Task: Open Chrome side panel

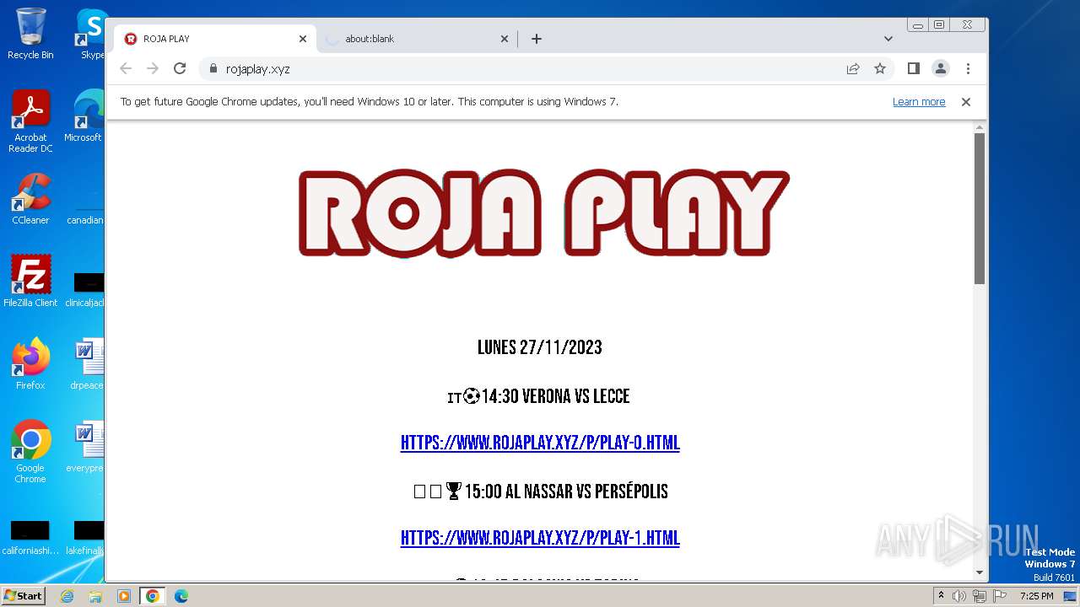Action: coord(913,68)
